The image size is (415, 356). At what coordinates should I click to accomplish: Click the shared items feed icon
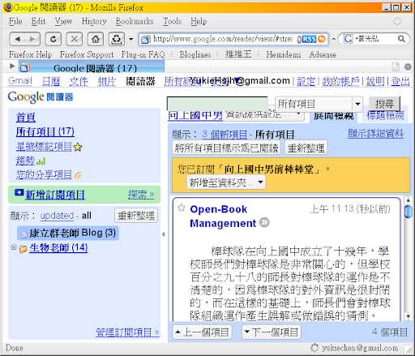coord(78,175)
